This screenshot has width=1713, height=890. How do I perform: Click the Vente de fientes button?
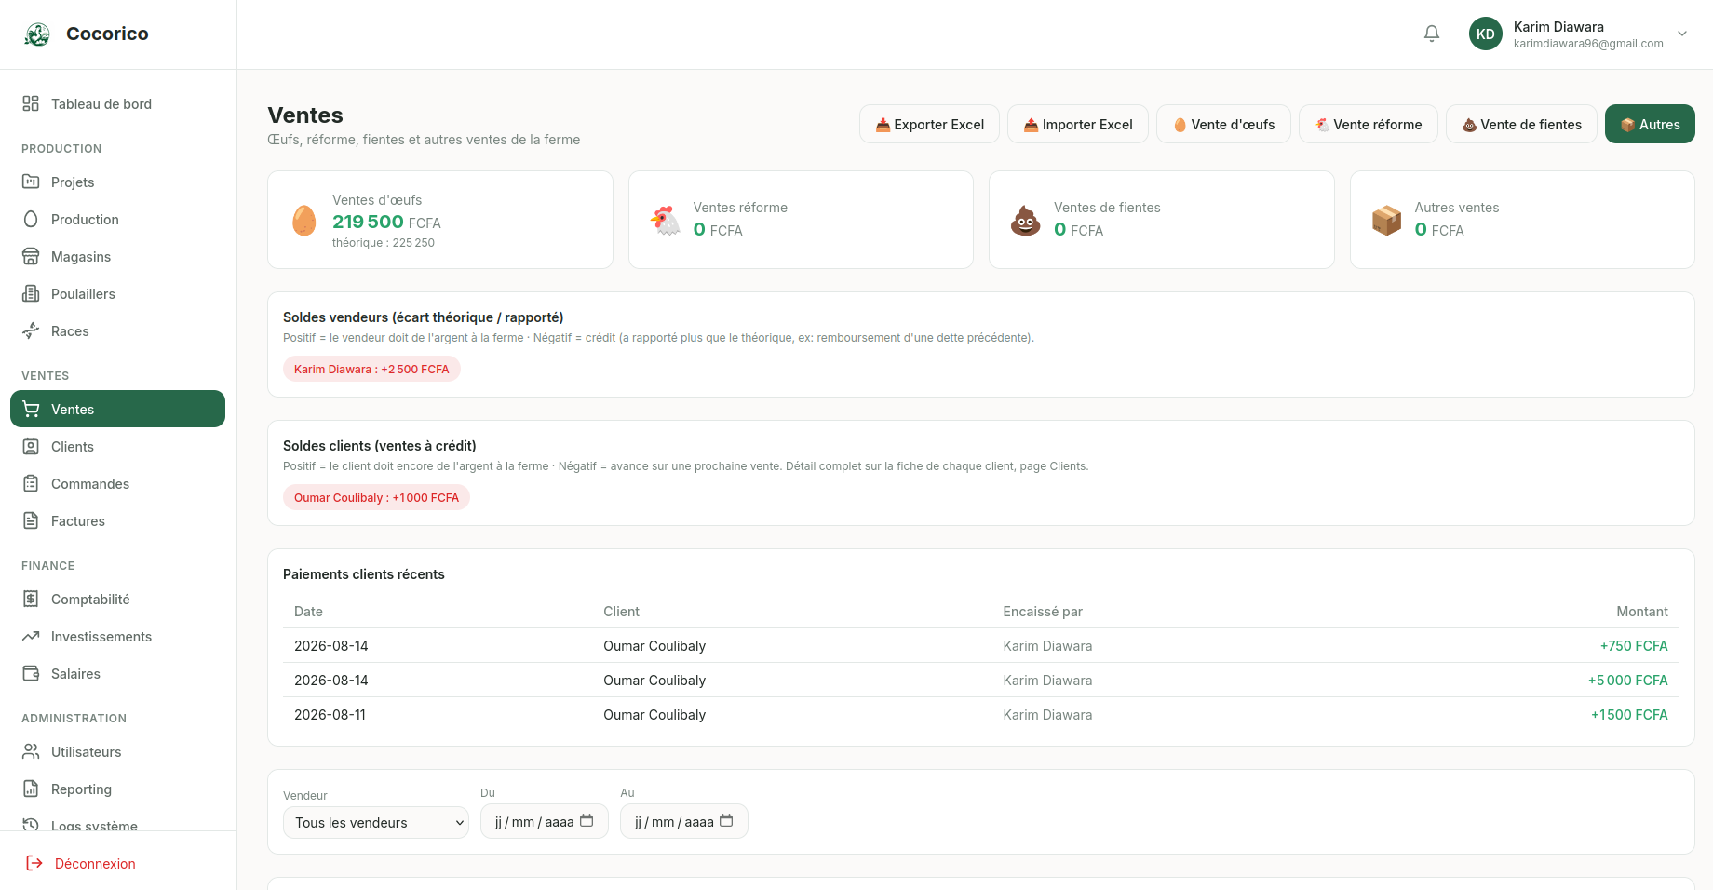1521,124
